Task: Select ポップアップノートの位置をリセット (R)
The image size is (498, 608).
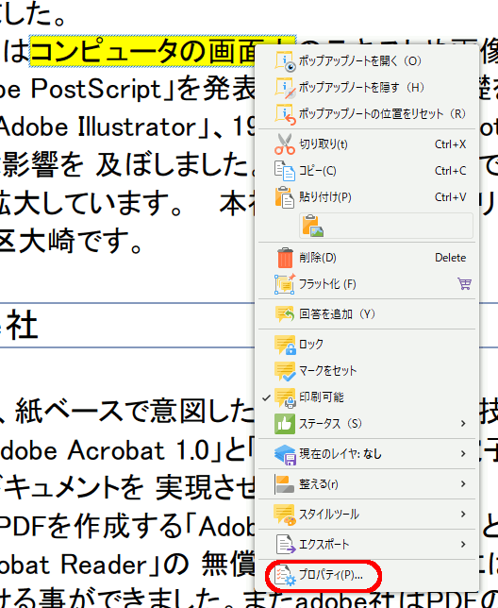Action: click(366, 114)
